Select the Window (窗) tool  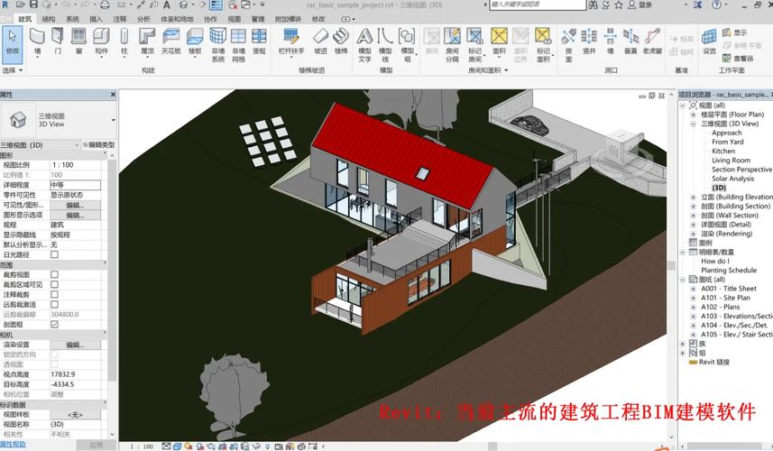78,41
